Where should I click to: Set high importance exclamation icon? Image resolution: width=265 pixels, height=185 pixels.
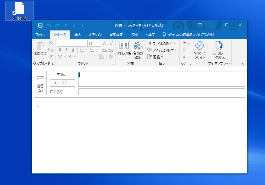[184, 50]
